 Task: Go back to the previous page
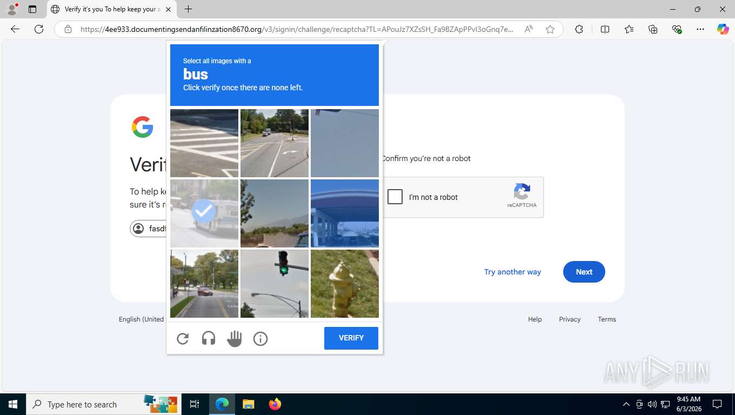click(15, 29)
